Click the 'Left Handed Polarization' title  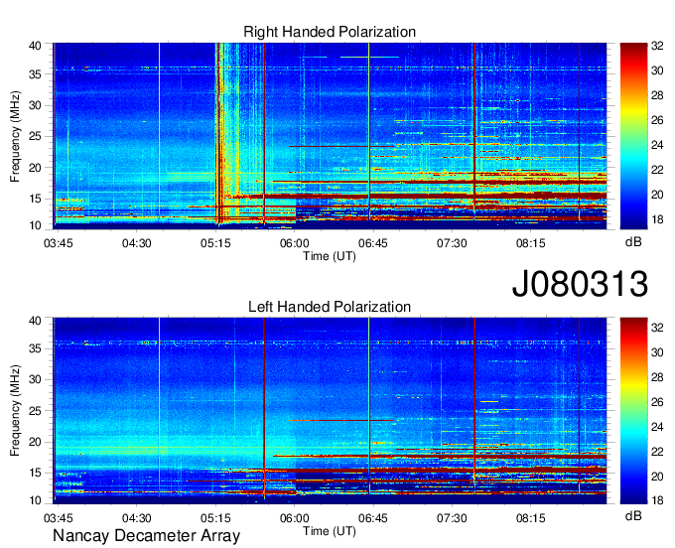pyautogui.click(x=330, y=307)
